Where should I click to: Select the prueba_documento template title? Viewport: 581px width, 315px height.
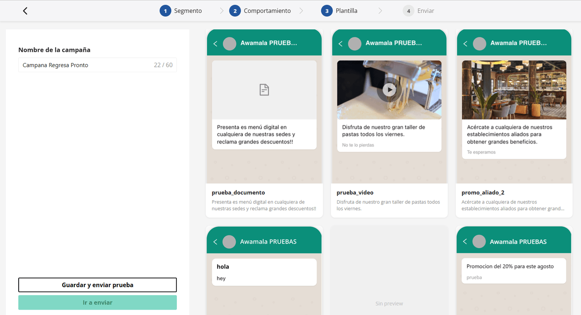click(238, 193)
